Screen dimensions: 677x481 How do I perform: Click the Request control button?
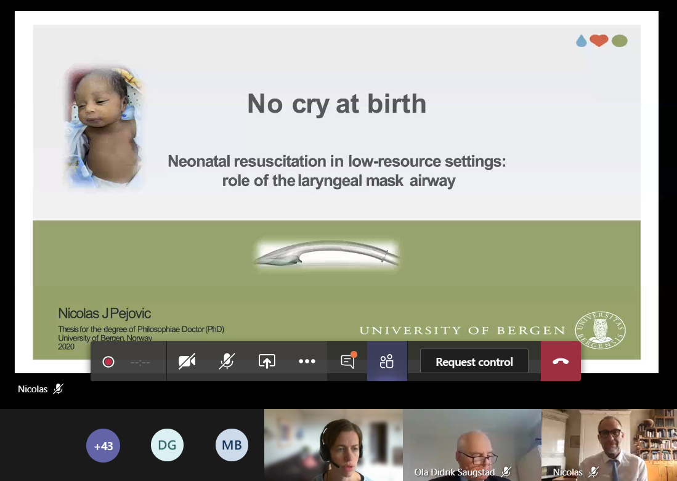[x=474, y=362]
